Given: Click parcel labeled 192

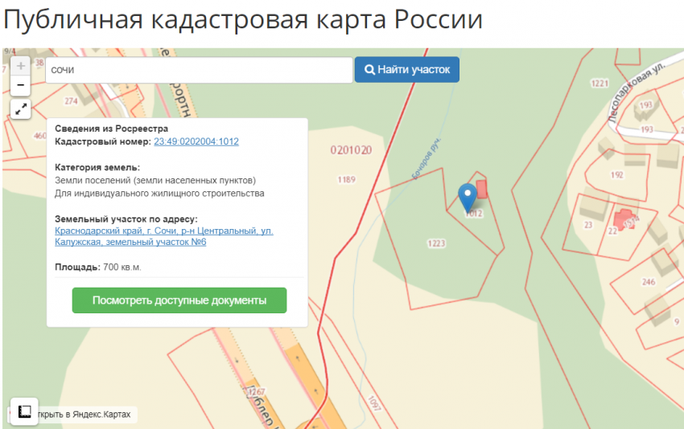Looking at the screenshot, I should [617, 174].
